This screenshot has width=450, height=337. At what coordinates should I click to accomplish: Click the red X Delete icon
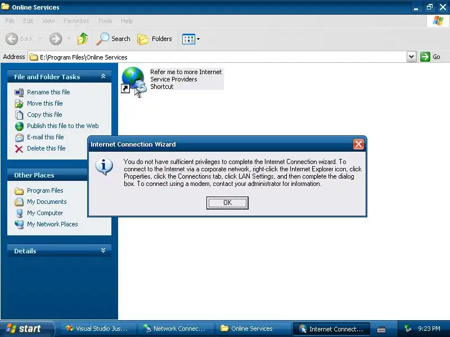pos(19,149)
